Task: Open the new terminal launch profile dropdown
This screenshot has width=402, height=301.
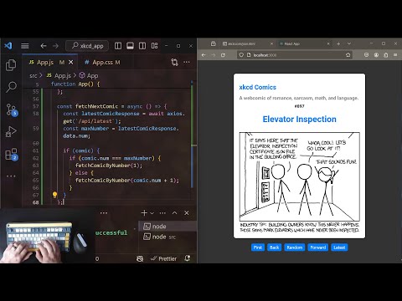Action: click(x=152, y=213)
